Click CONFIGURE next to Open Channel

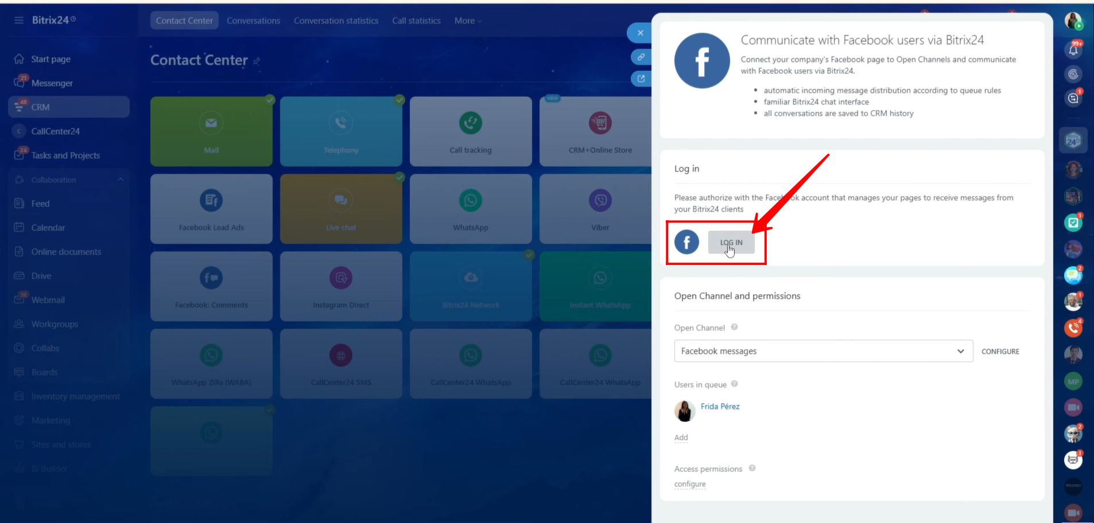pos(1000,352)
